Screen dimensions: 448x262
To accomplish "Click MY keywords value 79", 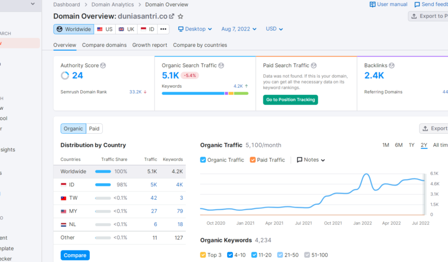I will point(180,211).
